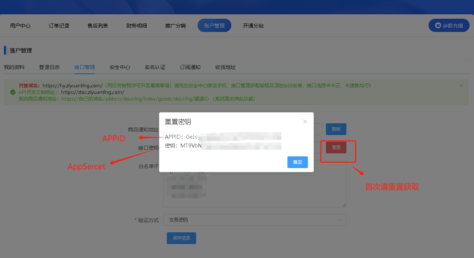The image size is (474, 258).
Task: Click the 密钥 value line in dialog
Action: [x=223, y=146]
